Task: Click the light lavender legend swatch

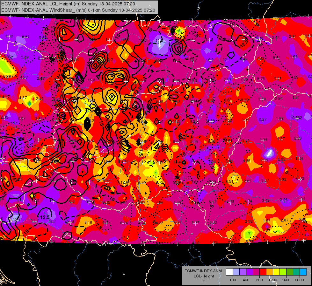Action: pos(236,272)
